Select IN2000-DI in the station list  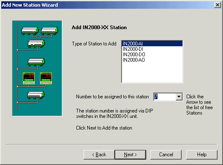pos(152,49)
